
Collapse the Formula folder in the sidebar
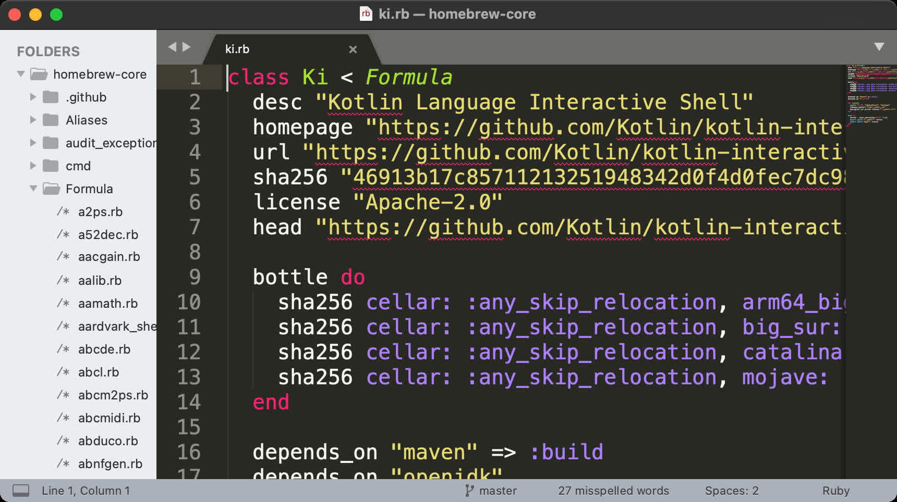33,189
